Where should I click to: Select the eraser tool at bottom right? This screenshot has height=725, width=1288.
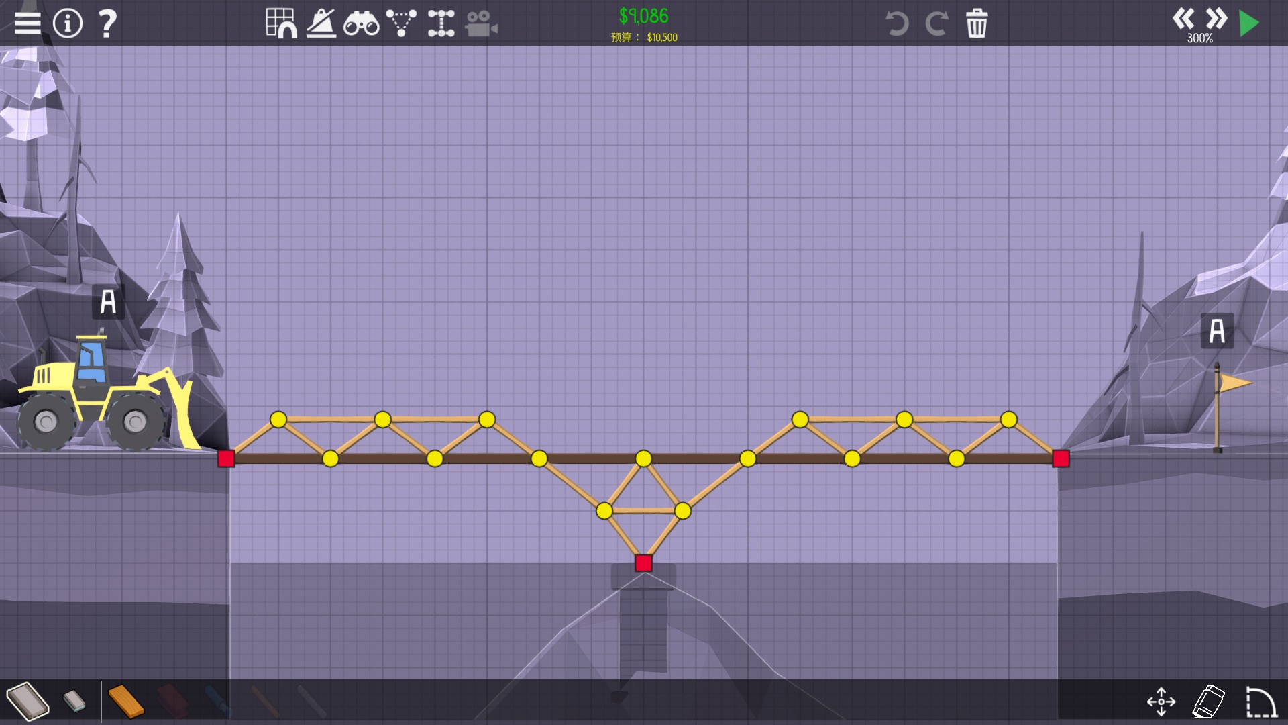(x=1209, y=702)
